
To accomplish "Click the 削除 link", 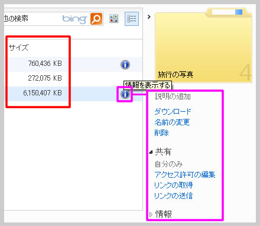I will coord(161,133).
